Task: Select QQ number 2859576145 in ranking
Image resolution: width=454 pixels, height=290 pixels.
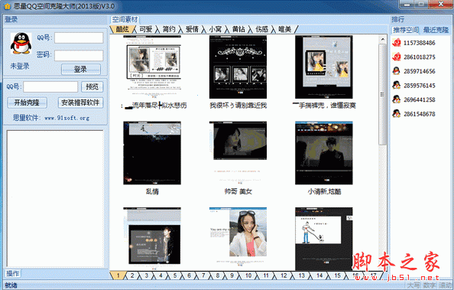Action: (x=420, y=86)
